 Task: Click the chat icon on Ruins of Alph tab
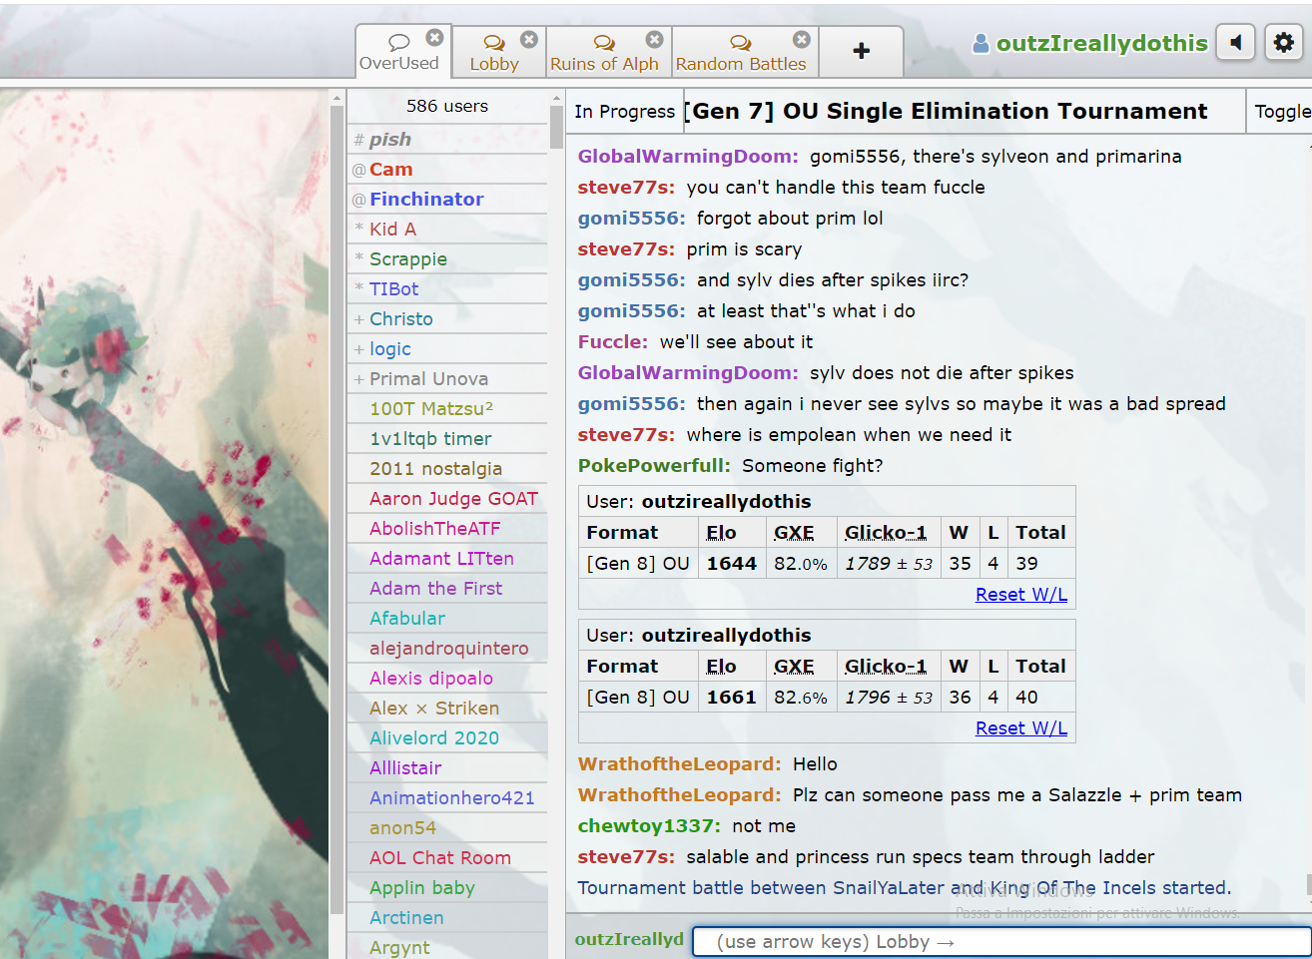[x=604, y=43]
